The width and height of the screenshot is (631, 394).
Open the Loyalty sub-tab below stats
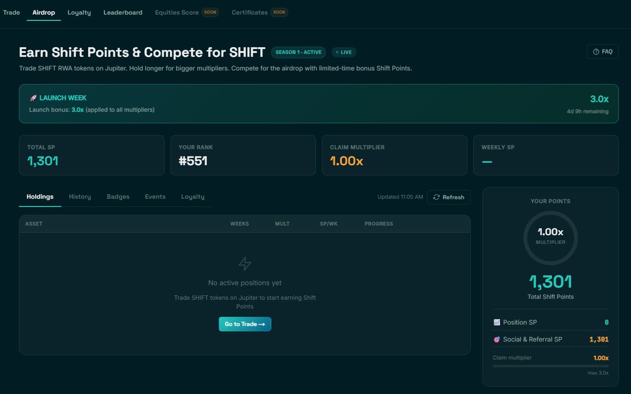[x=193, y=197]
